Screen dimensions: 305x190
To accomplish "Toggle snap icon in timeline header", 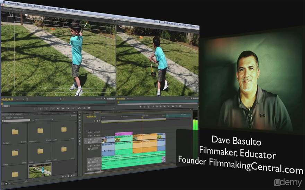I will (95, 121).
